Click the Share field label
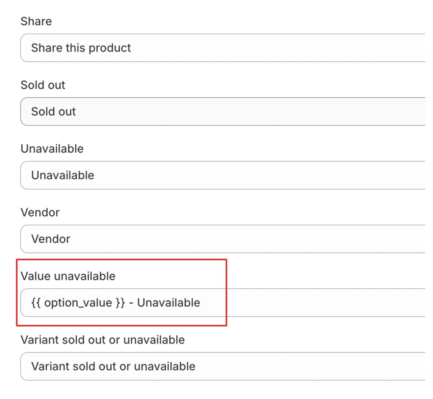This screenshot has height=399, width=433. tap(36, 21)
